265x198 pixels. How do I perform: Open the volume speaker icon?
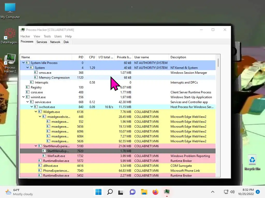click(232, 192)
